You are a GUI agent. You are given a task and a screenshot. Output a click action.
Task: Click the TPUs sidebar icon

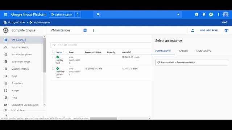[x=6, y=98]
